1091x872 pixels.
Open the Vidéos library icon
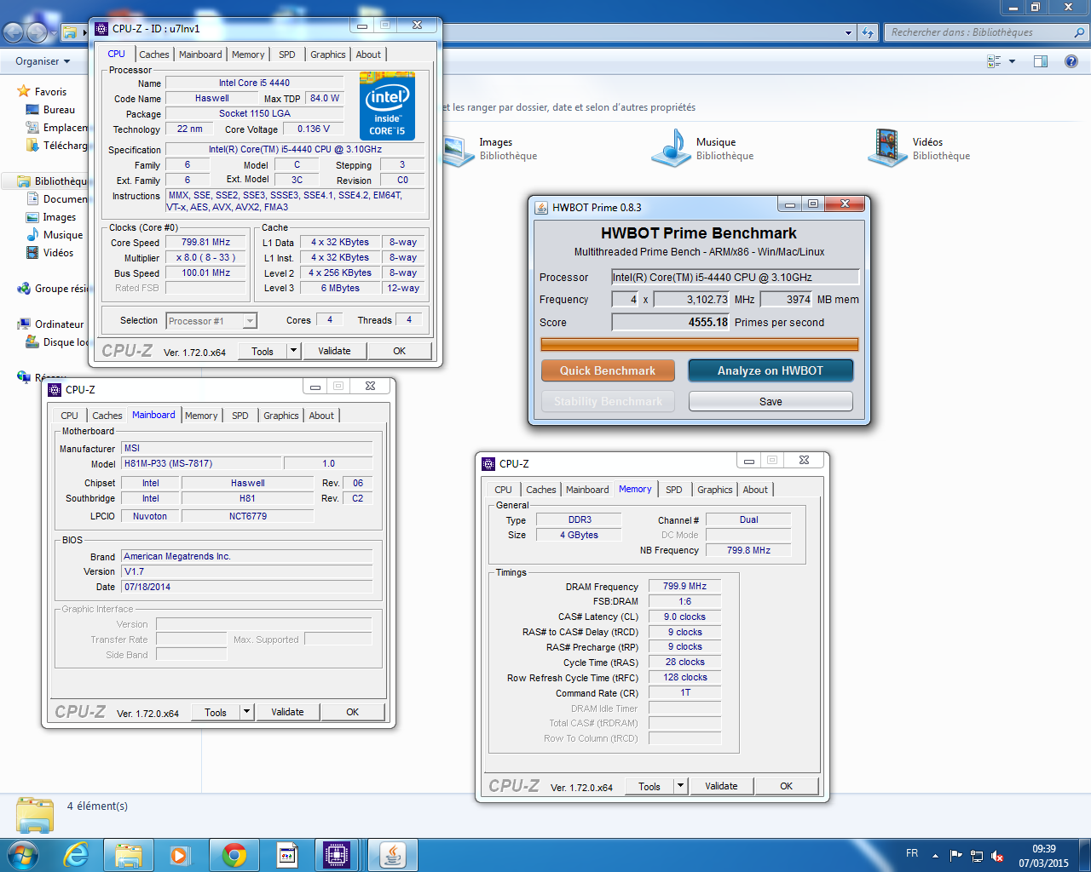coord(887,148)
